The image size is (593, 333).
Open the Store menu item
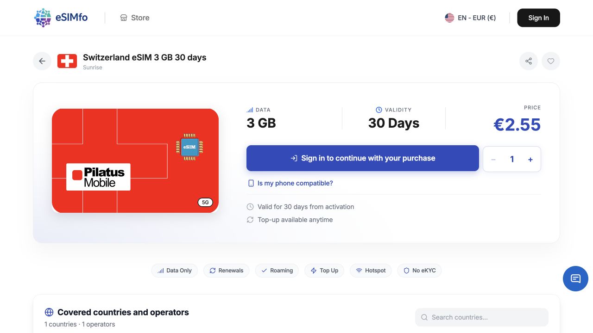coord(135,18)
